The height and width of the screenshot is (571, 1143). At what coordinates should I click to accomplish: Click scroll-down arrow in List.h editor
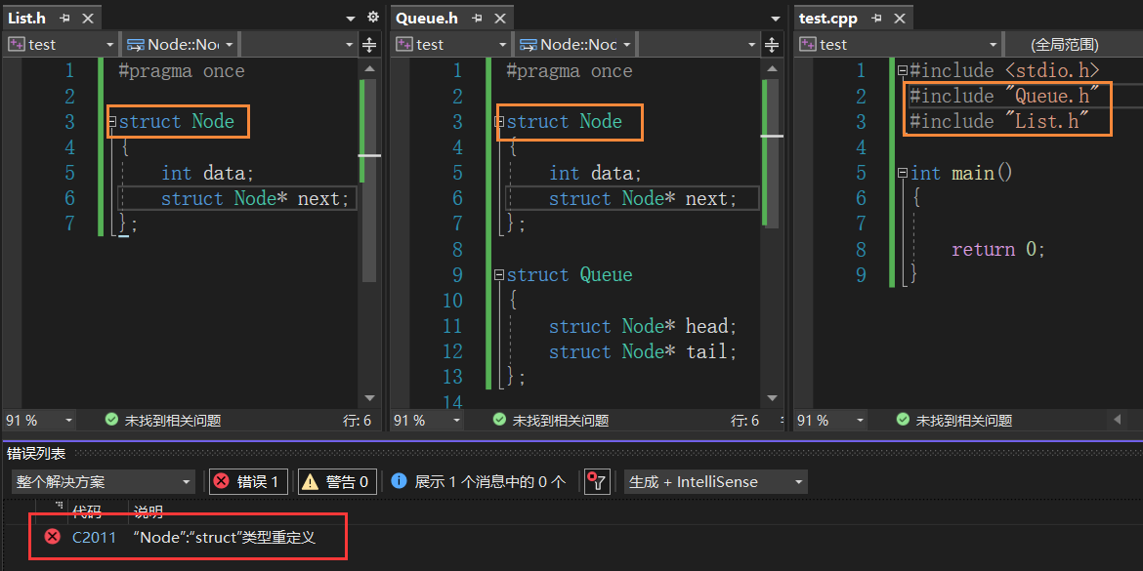tap(369, 397)
